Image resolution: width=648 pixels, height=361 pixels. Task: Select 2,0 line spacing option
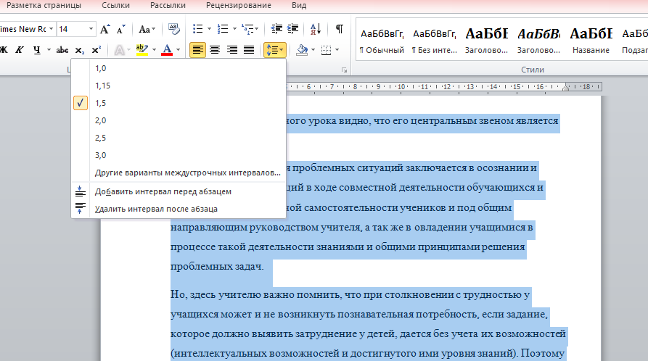point(100,120)
